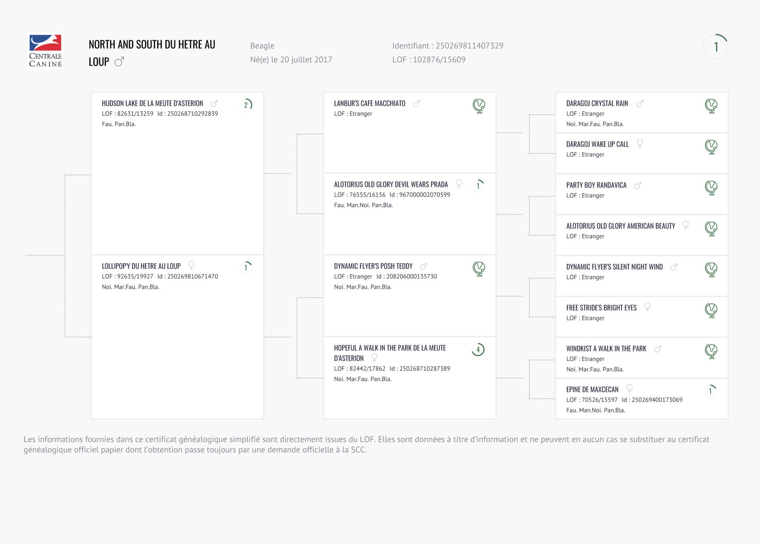
Task: Click the globe icon beside Free Stride's Bright Eyes
Action: [x=711, y=310]
